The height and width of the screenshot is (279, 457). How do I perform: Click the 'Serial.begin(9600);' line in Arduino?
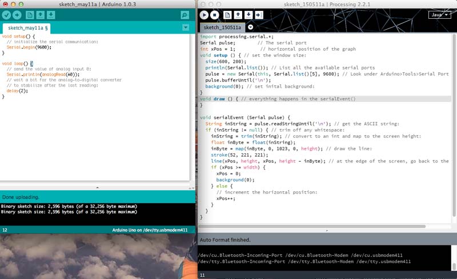[29, 47]
